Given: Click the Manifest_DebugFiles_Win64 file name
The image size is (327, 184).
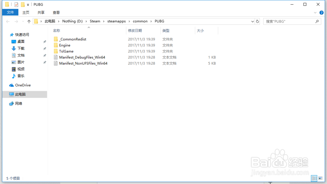Looking at the screenshot, I should [82, 57].
